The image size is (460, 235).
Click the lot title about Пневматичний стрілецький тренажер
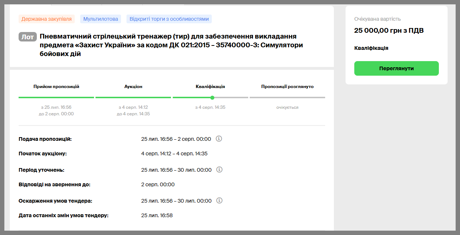pos(171,45)
